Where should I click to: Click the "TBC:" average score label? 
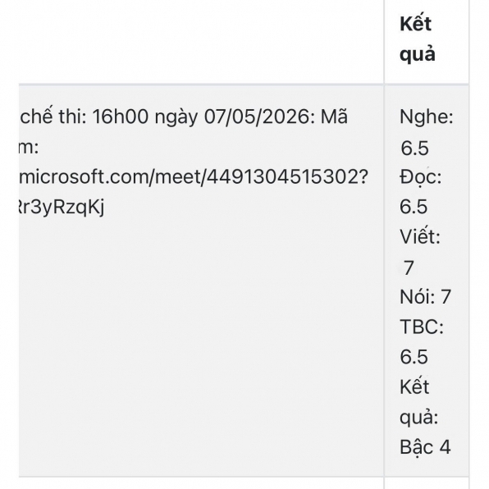click(x=422, y=327)
